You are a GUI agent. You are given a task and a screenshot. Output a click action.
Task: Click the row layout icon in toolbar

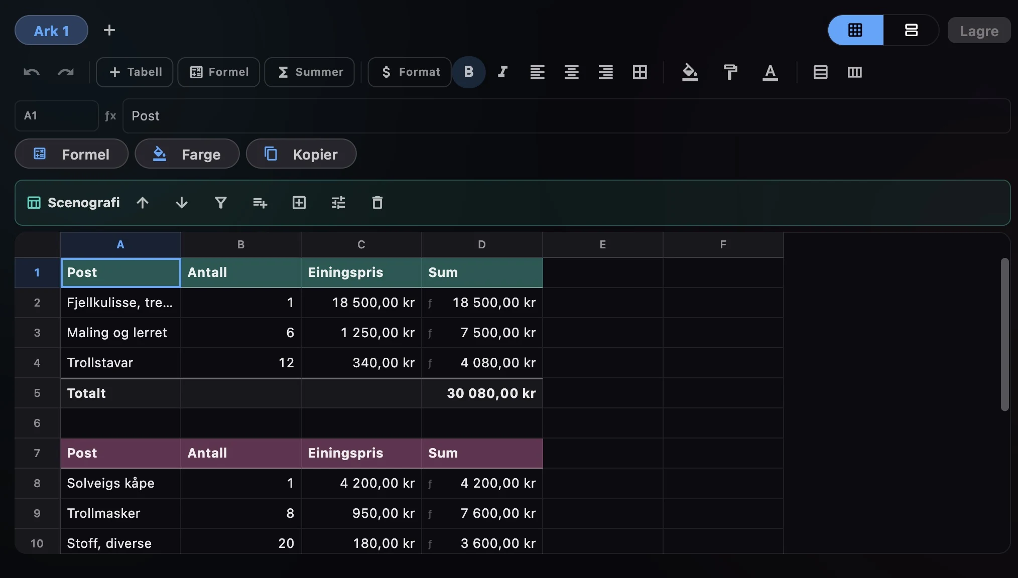[x=820, y=72]
